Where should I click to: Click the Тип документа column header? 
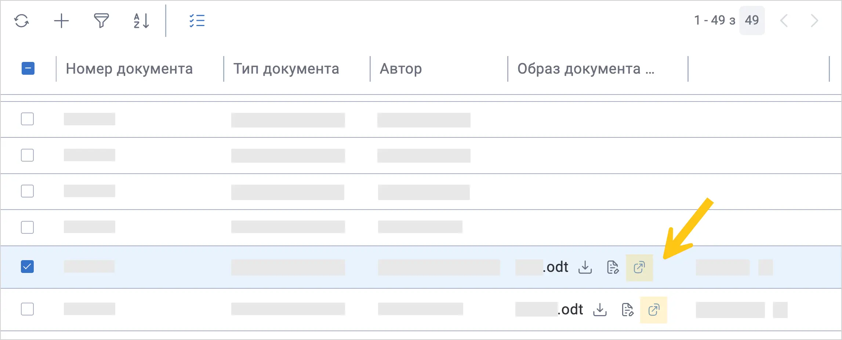pos(286,69)
